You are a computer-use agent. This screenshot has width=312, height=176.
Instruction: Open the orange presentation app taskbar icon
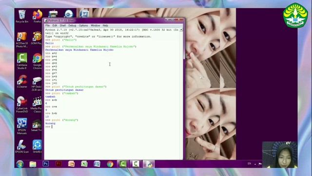(71, 164)
